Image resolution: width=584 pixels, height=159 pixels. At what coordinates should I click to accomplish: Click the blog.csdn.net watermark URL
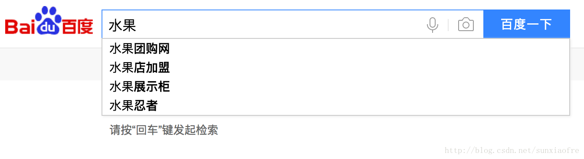(x=512, y=150)
